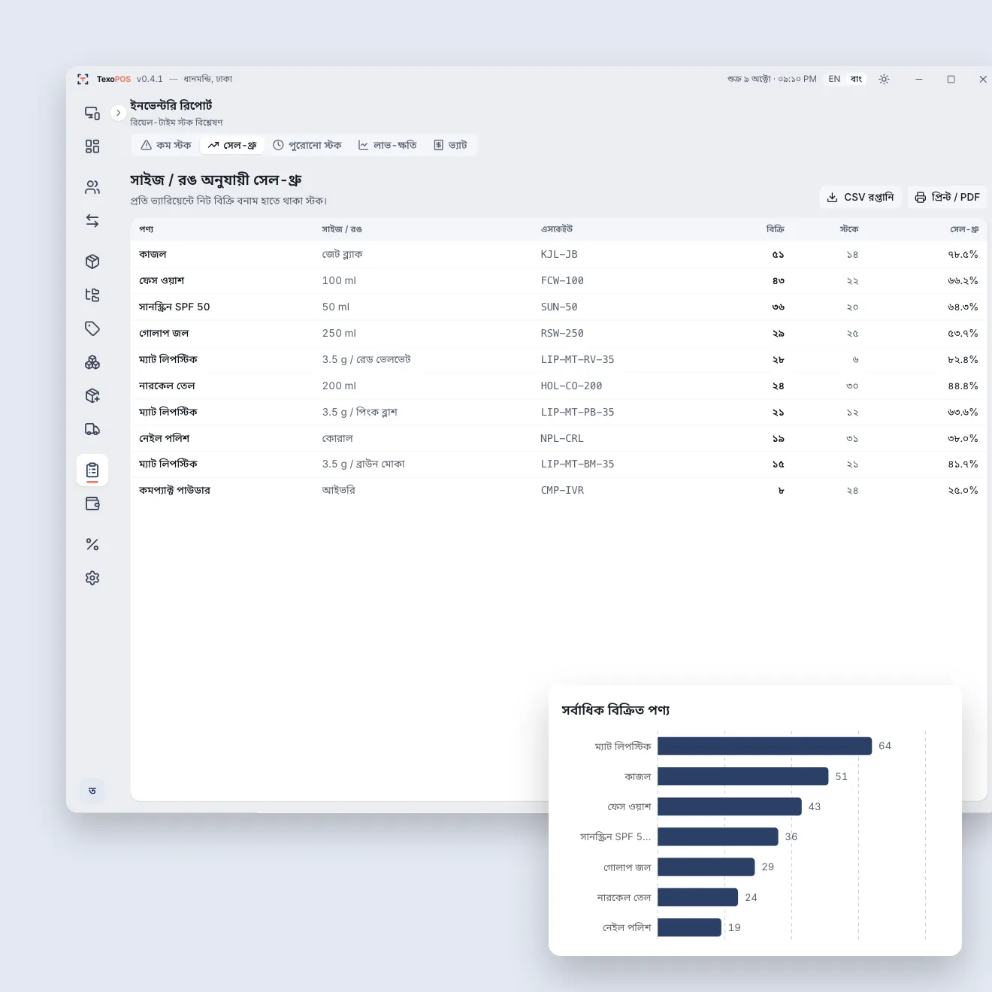Open the customers people icon in sidebar
Screen dimensions: 992x992
(92, 187)
